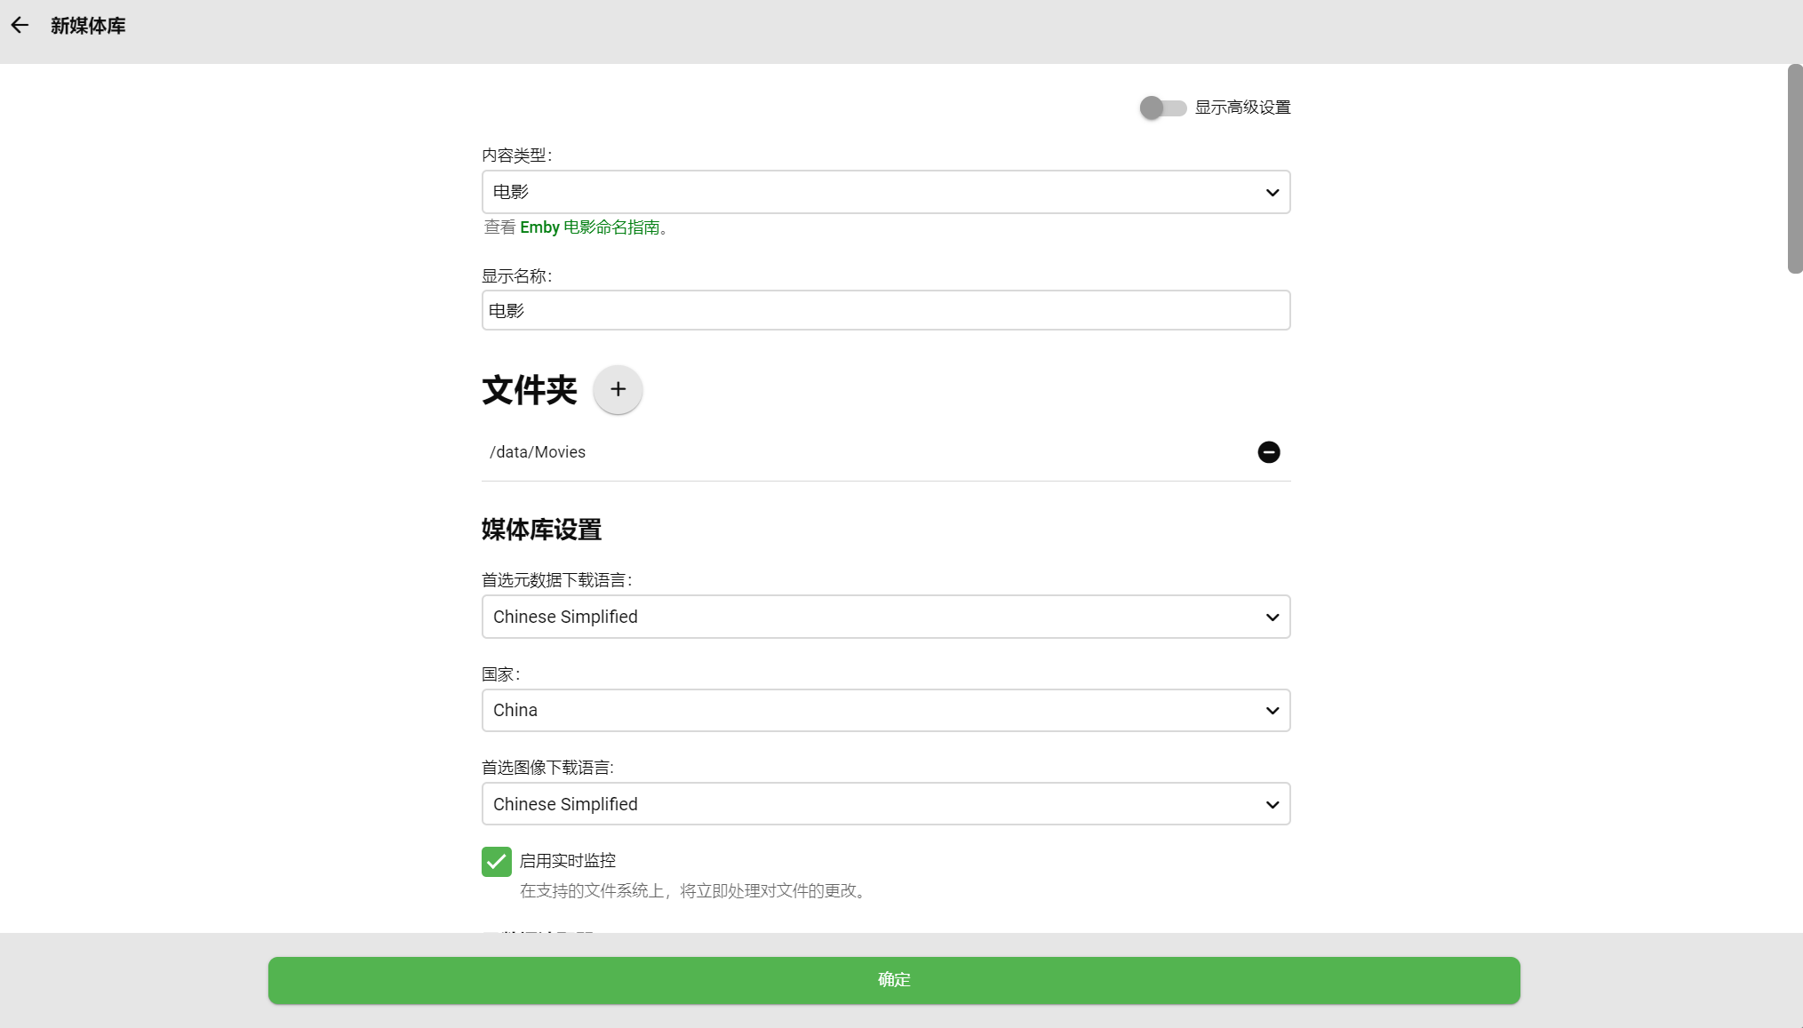The image size is (1803, 1028).
Task: Remove the /data/Movies folder entry
Action: click(1268, 452)
